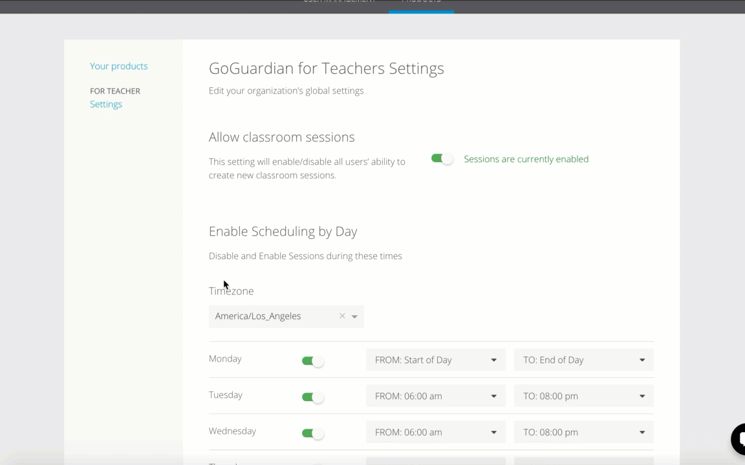
Task: Toggle the Allow classroom sessions switch
Action: point(442,159)
